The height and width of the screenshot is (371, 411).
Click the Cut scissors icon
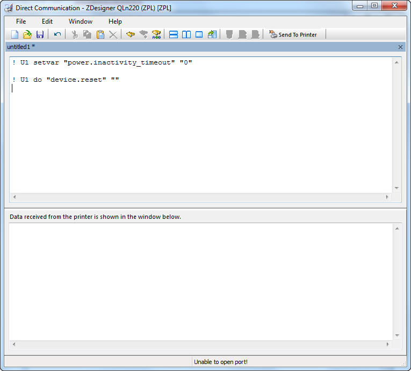click(x=75, y=34)
